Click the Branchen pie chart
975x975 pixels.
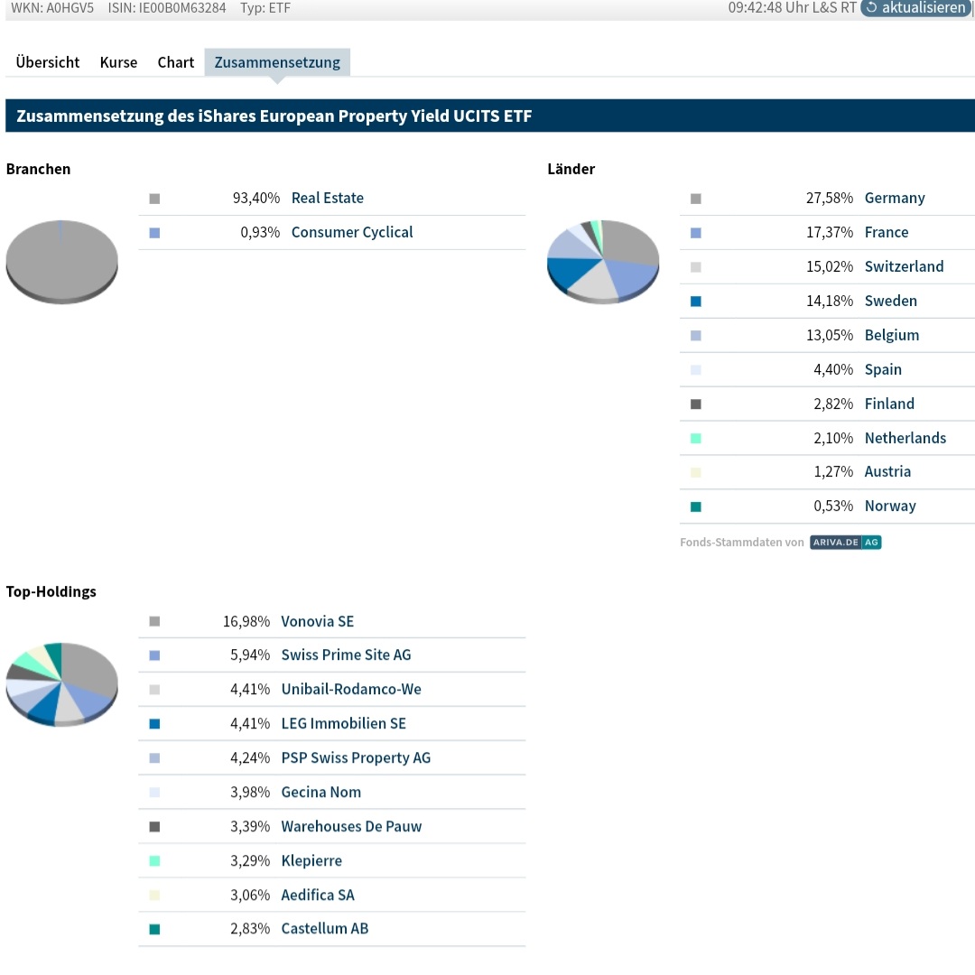point(61,261)
